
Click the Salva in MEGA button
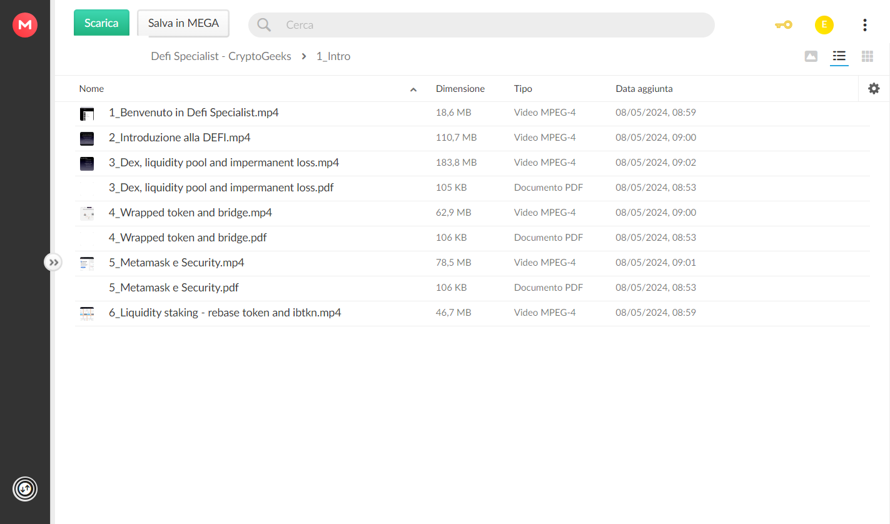click(183, 23)
